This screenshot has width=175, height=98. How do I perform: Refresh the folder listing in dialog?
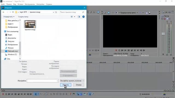pos(56,12)
